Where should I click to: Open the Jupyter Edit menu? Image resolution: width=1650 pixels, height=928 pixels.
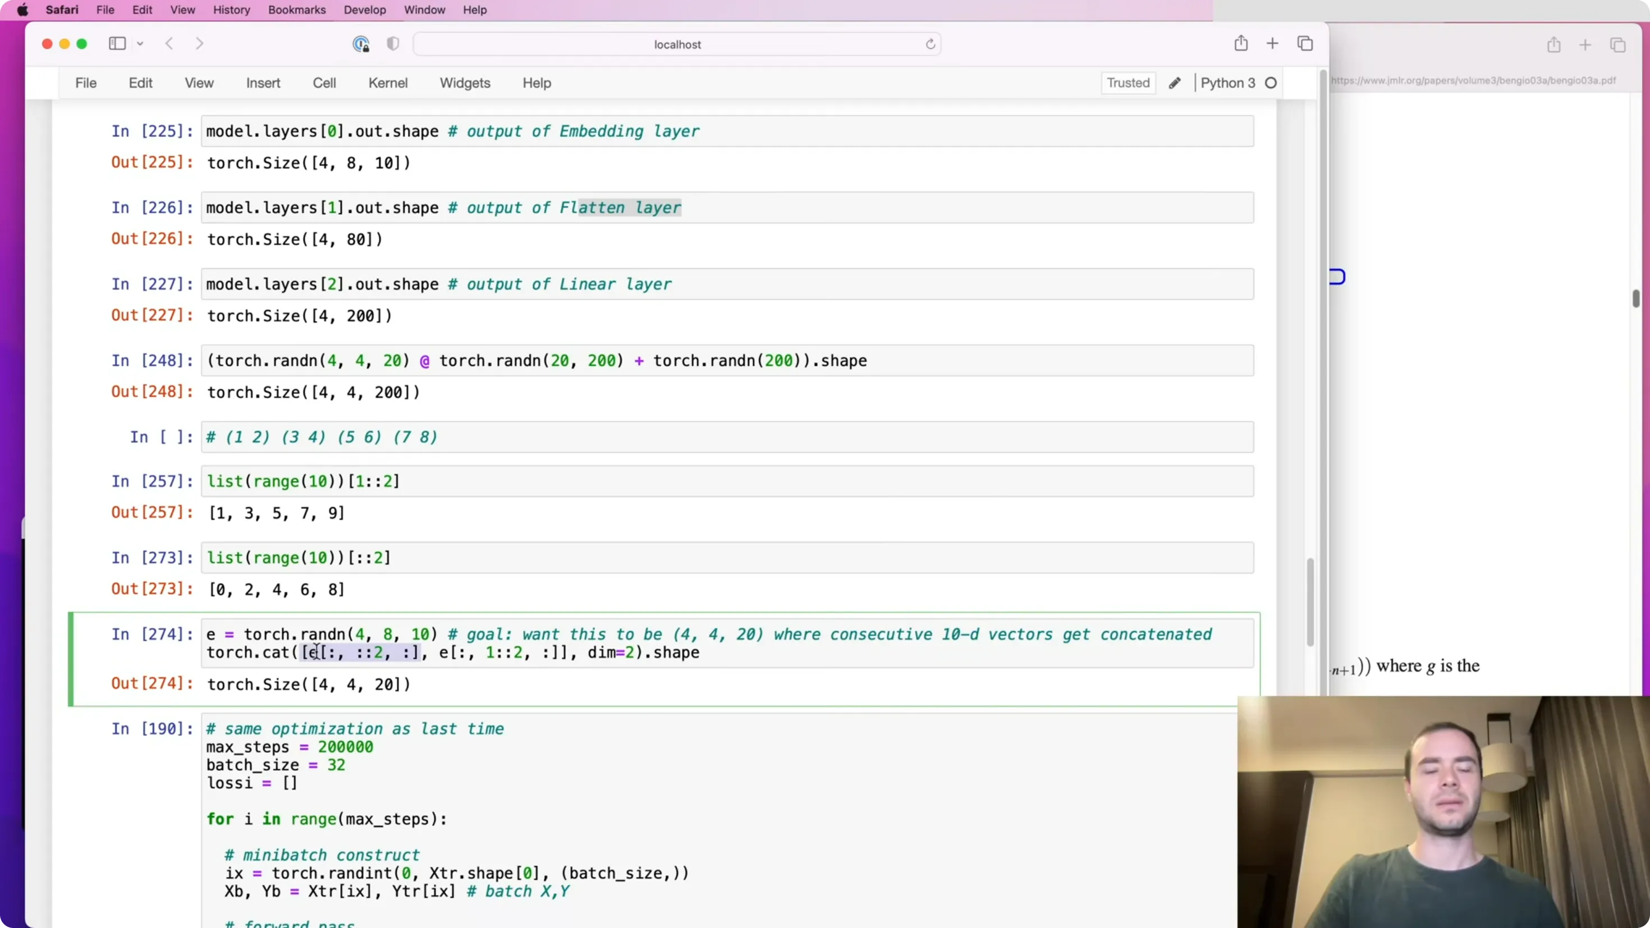(x=140, y=82)
